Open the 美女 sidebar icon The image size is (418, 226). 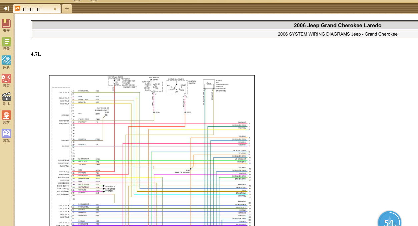click(x=6, y=117)
